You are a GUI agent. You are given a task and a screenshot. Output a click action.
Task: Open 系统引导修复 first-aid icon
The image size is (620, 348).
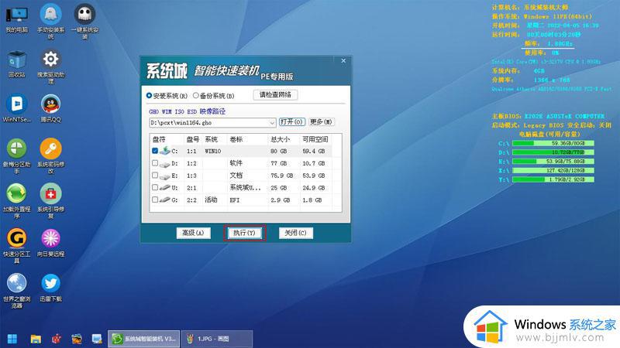click(50, 201)
